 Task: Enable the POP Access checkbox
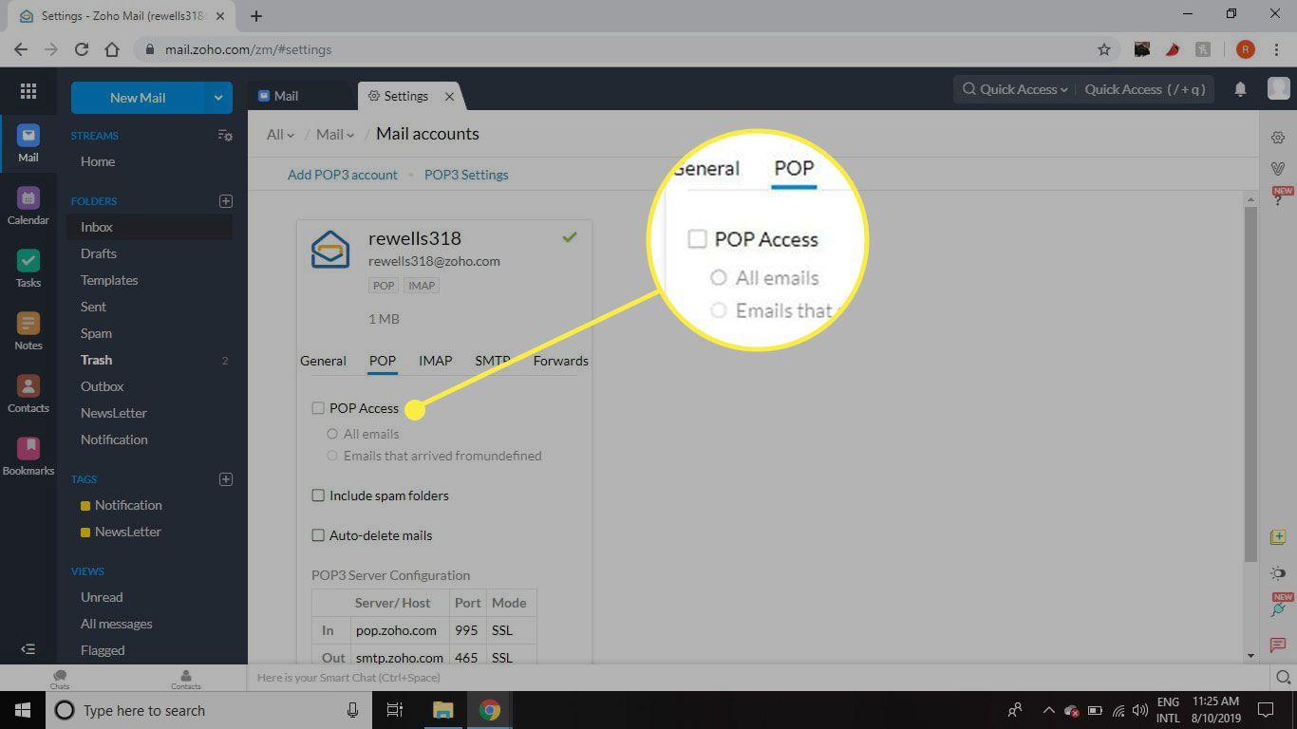click(318, 408)
